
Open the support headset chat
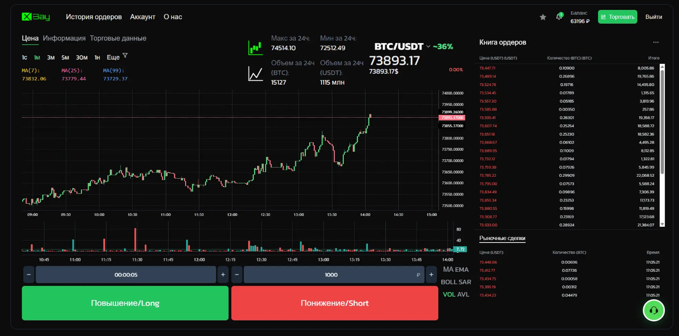[x=654, y=310]
